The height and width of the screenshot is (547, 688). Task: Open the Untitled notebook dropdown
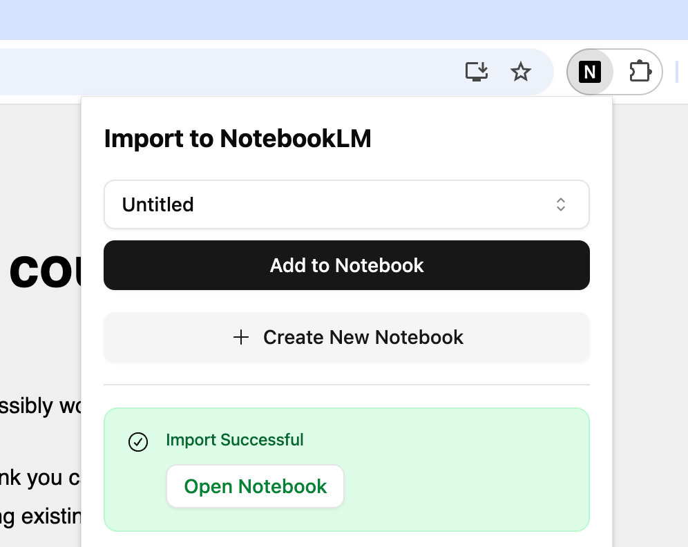(x=347, y=204)
